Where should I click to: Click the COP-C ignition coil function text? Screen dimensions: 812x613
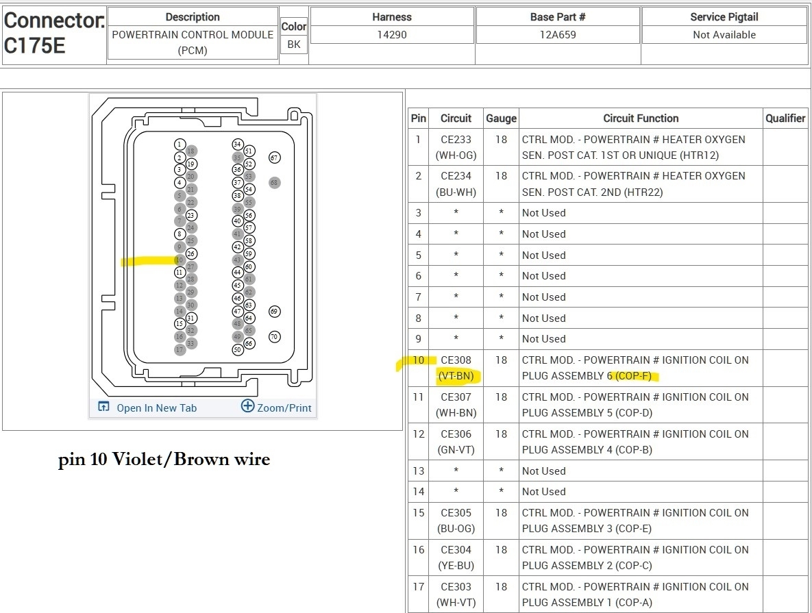(635, 557)
